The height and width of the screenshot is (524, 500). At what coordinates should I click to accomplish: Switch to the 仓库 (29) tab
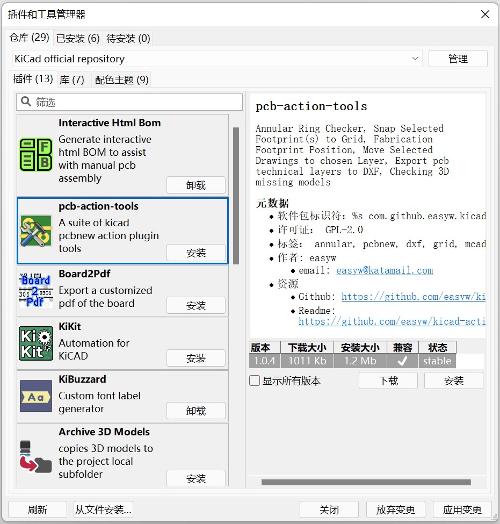click(30, 38)
